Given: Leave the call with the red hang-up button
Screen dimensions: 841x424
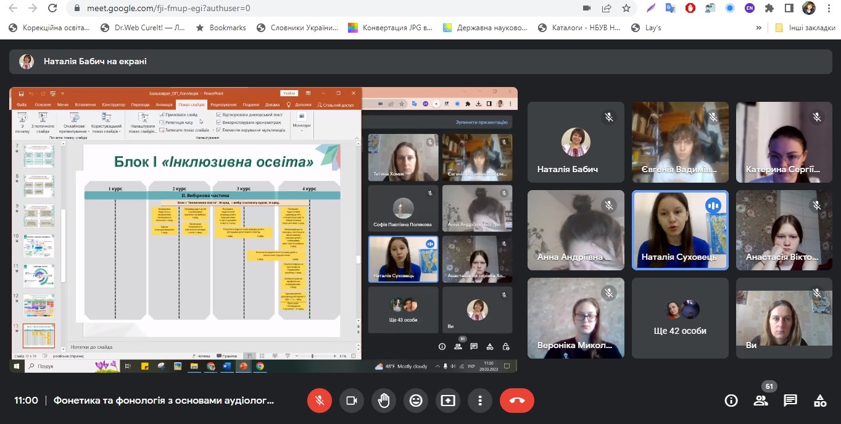Looking at the screenshot, I should (517, 401).
